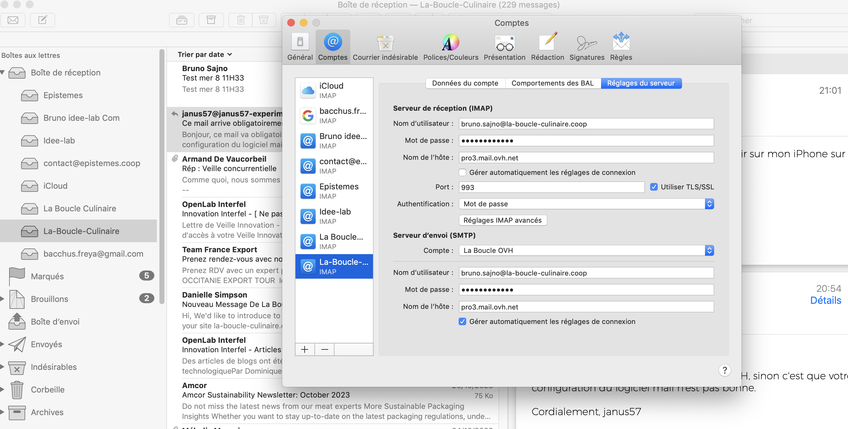Switch to Comportements des BAL tab
This screenshot has width=848, height=429.
point(553,83)
